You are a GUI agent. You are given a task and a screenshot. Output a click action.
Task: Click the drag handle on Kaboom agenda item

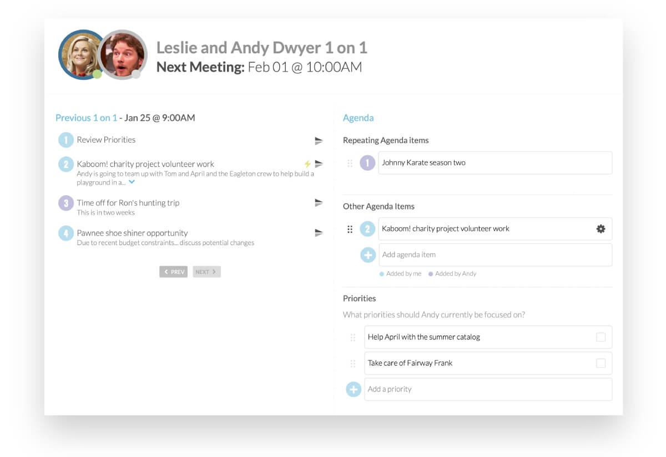click(x=350, y=228)
